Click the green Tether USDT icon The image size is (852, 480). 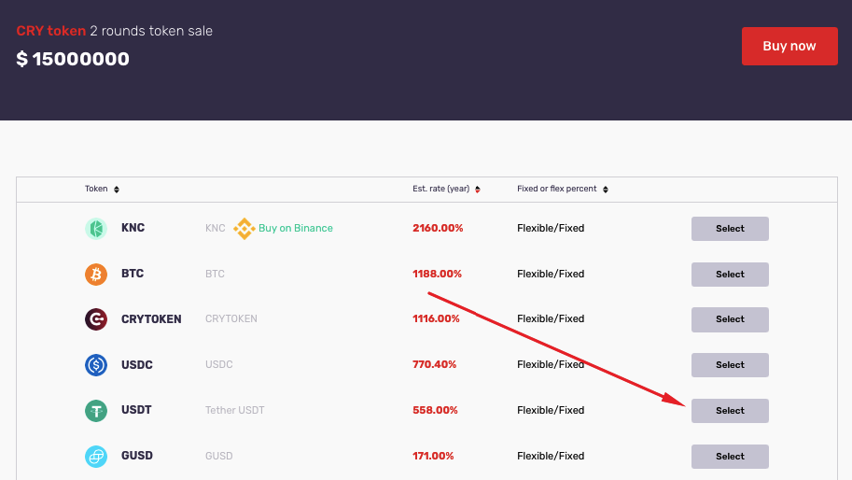pyautogui.click(x=96, y=410)
